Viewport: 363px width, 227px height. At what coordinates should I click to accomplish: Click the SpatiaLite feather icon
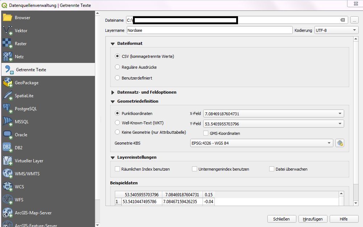coord(8,95)
